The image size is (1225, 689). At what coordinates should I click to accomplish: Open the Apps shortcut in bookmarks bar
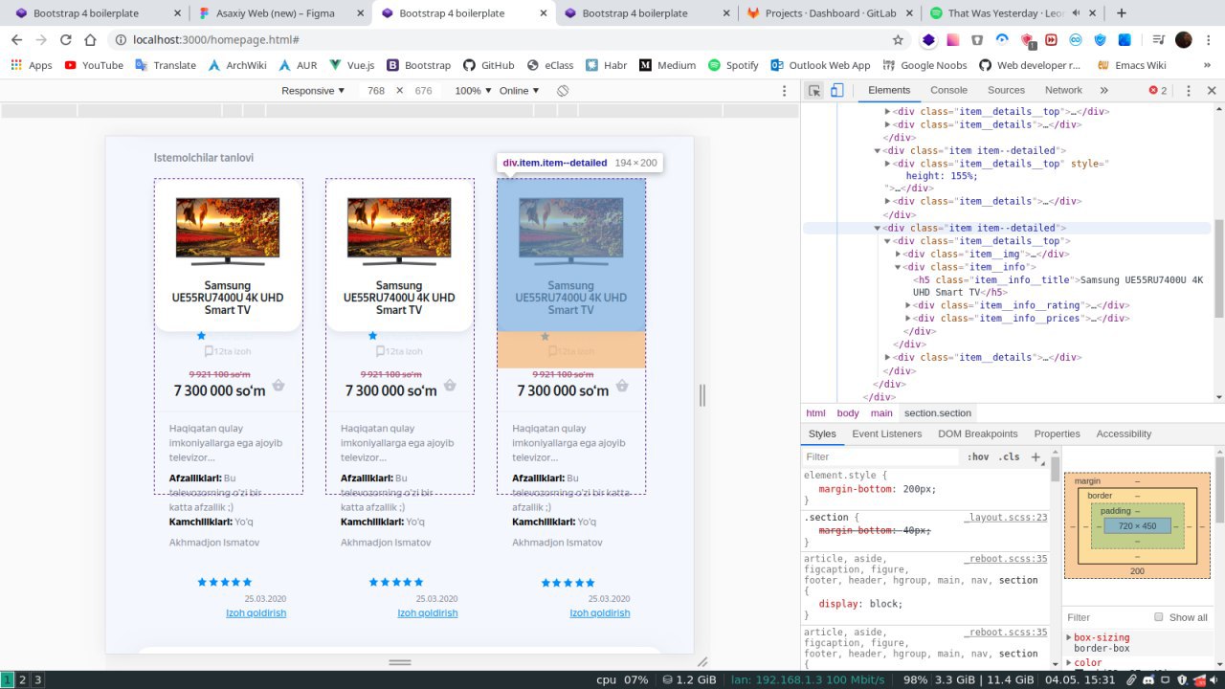(32, 65)
